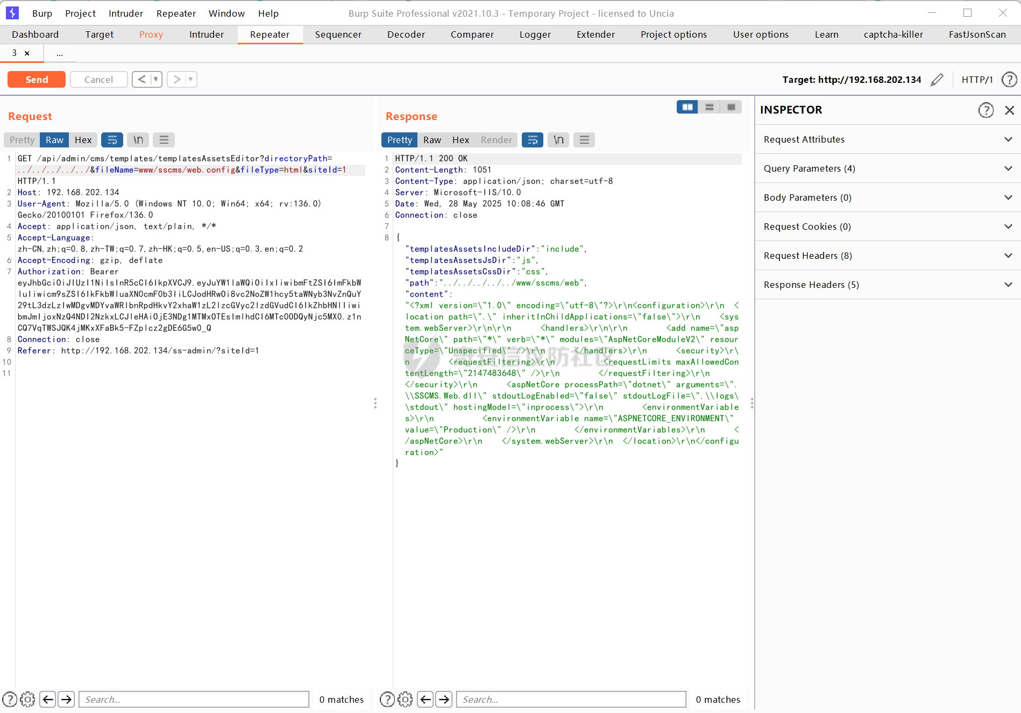Close Repeater tab 3
Viewport: 1021px width, 713px height.
(27, 53)
